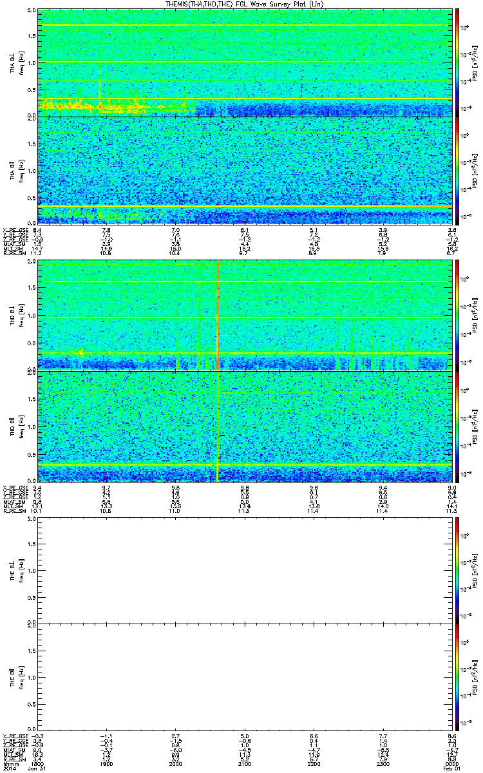
Task: Click the yellow horizontal line in THD B-parallel panel
Action: (x=244, y=464)
